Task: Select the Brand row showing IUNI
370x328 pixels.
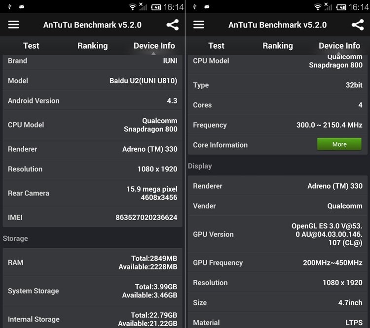Action: pyautogui.click(x=93, y=62)
